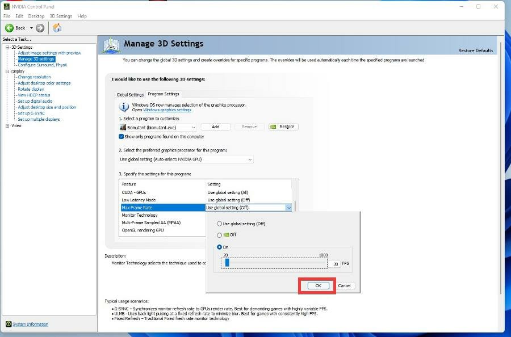Click the System Information icon
Image resolution: width=511 pixels, height=337 pixels.
coord(9,324)
